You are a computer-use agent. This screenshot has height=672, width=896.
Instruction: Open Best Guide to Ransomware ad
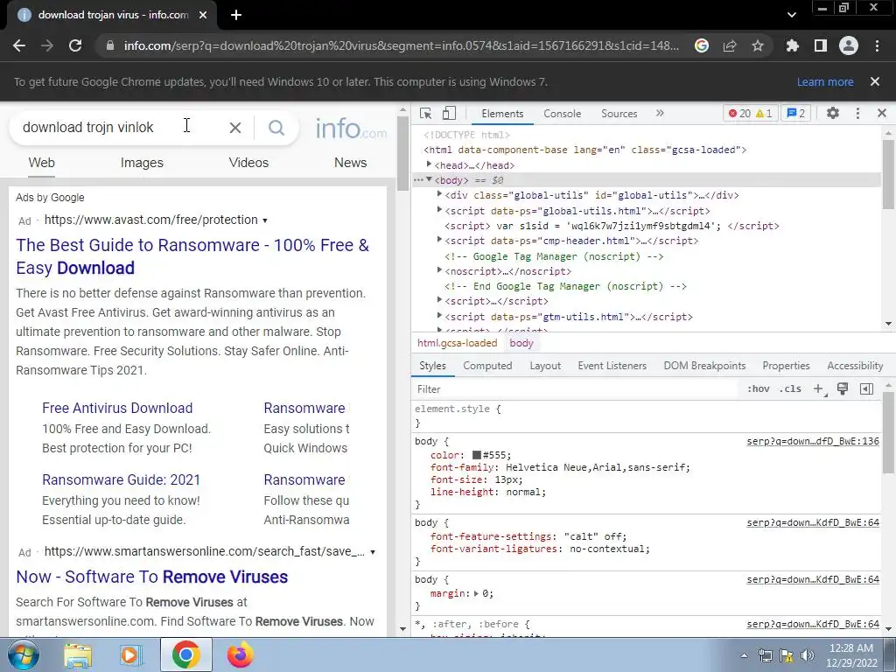(x=192, y=256)
